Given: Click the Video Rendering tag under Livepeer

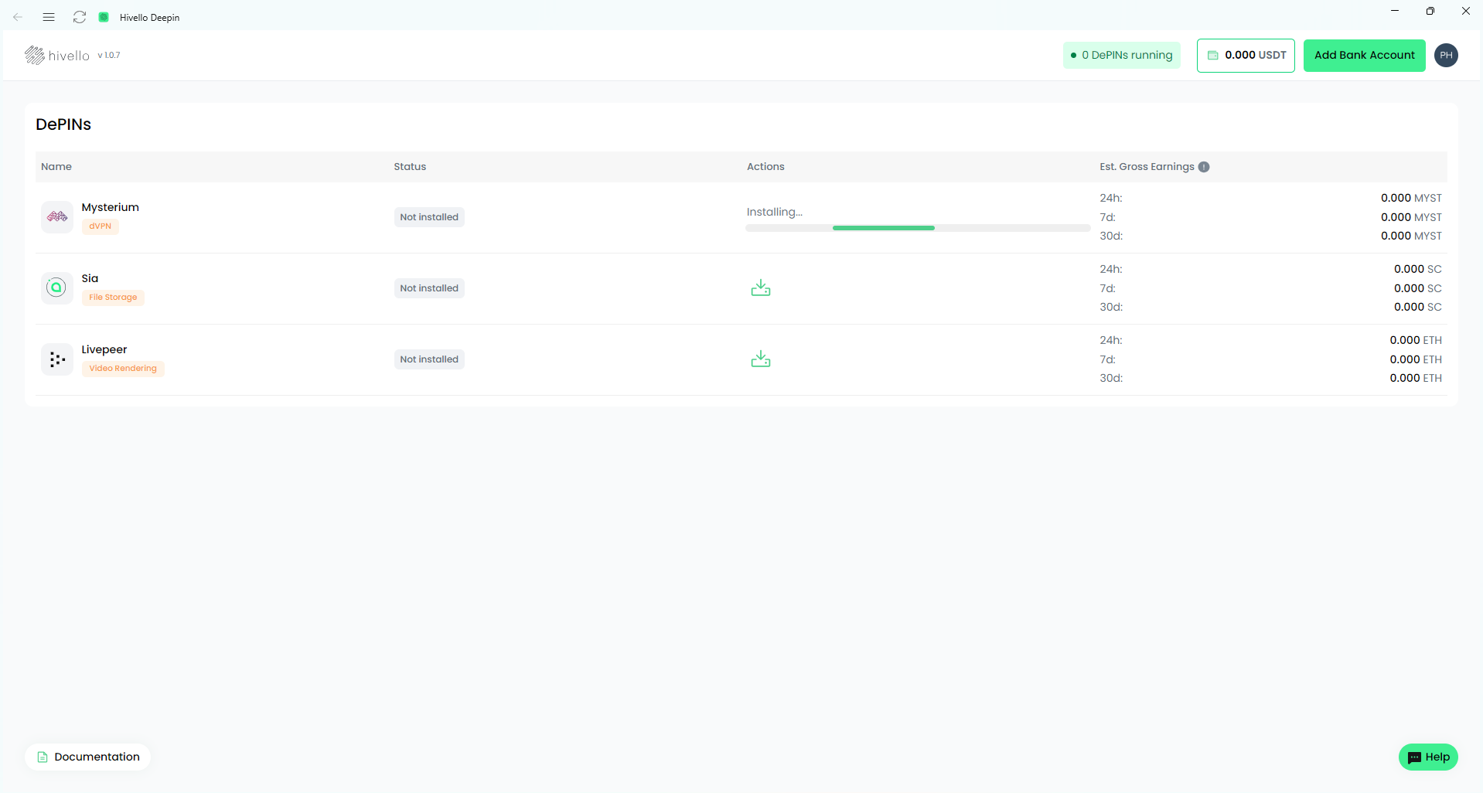Looking at the screenshot, I should click(123, 369).
